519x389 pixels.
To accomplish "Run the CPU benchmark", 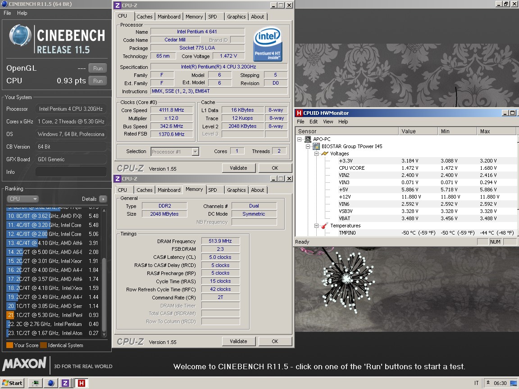I will point(98,81).
